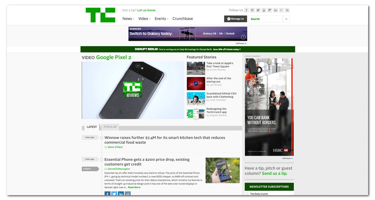Open author Steve O'Hear's page
This screenshot has height=200, width=375.
pos(115,147)
